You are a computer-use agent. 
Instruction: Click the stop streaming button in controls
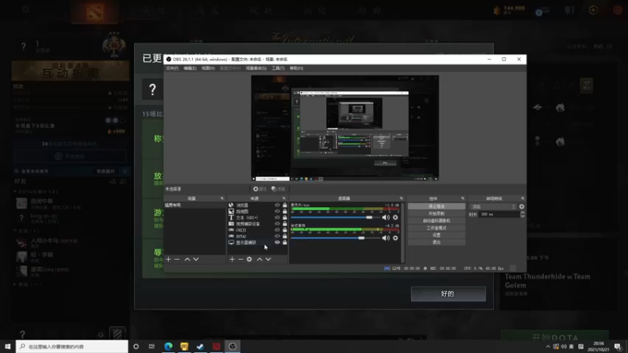[436, 206]
